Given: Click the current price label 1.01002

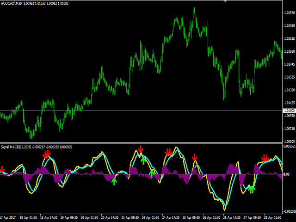Looking at the screenshot, I should 289,111.
